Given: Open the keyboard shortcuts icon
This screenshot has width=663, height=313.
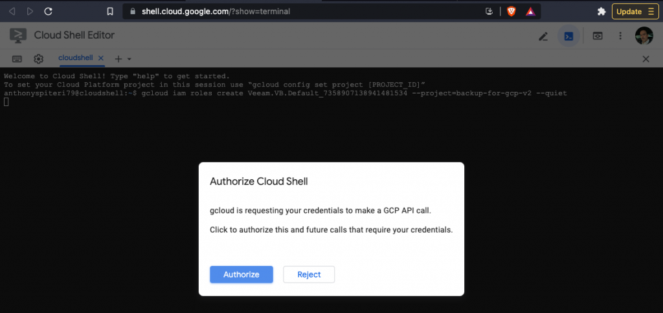Looking at the screenshot, I should (17, 59).
